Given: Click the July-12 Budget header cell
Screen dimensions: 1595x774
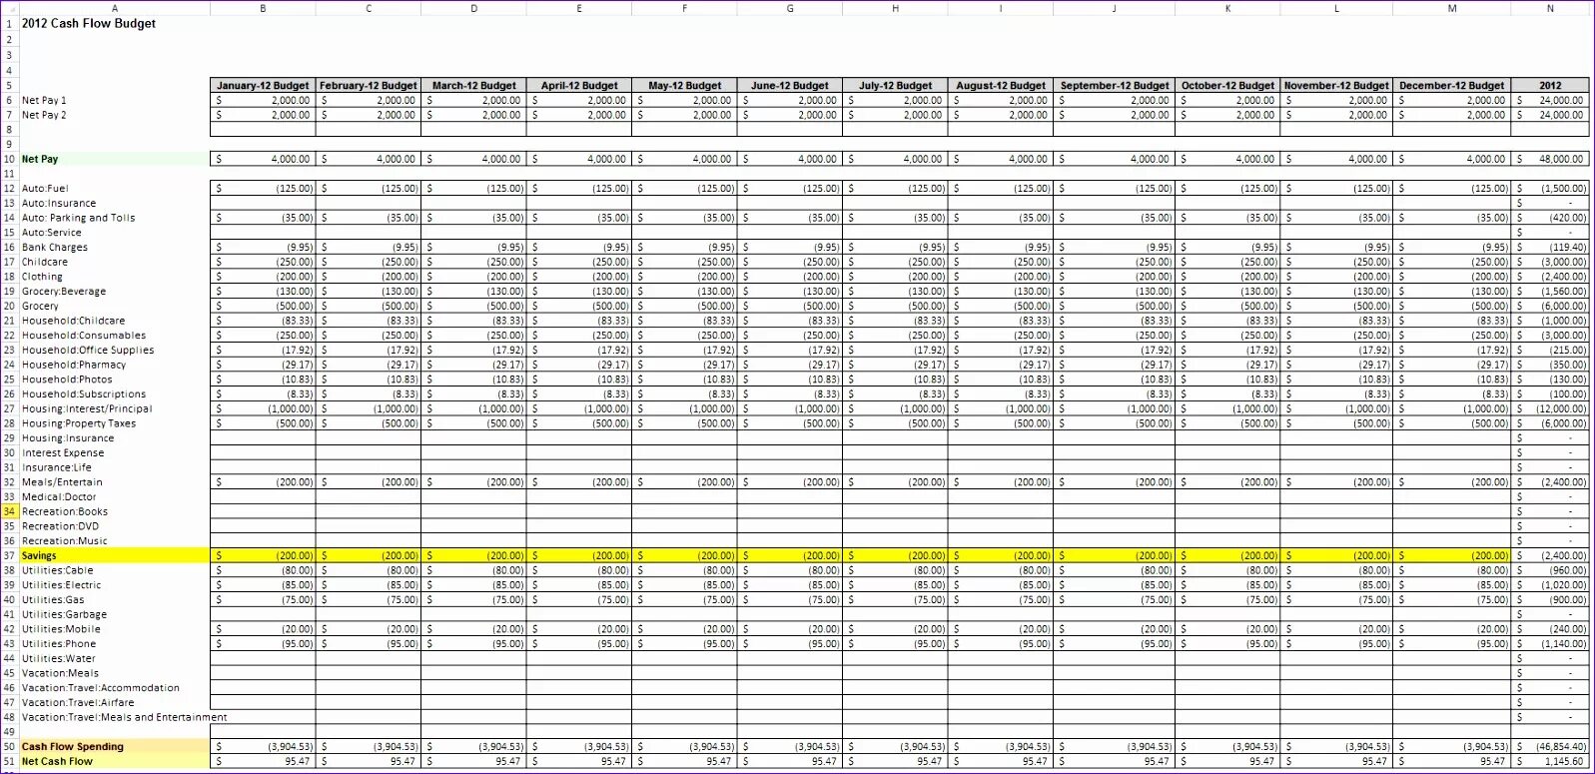Looking at the screenshot, I should 895,86.
